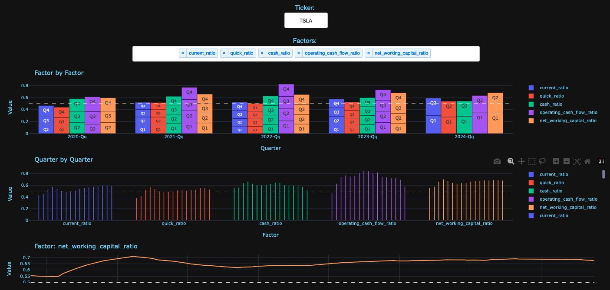This screenshot has height=290, width=610.
Task: Click the Quarter by Quarter legend scrollbar
Action: (603, 174)
